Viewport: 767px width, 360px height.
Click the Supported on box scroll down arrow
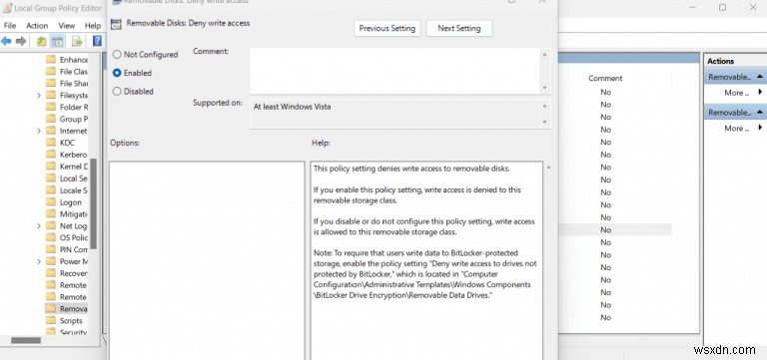click(x=545, y=122)
